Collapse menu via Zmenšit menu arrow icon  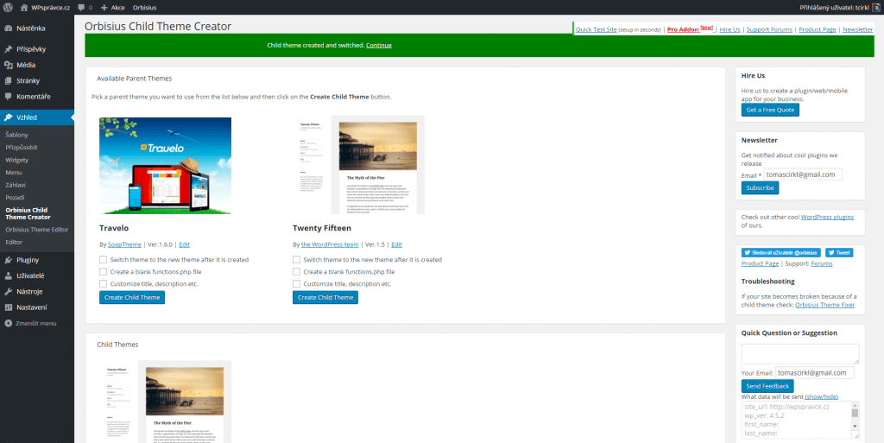8,324
